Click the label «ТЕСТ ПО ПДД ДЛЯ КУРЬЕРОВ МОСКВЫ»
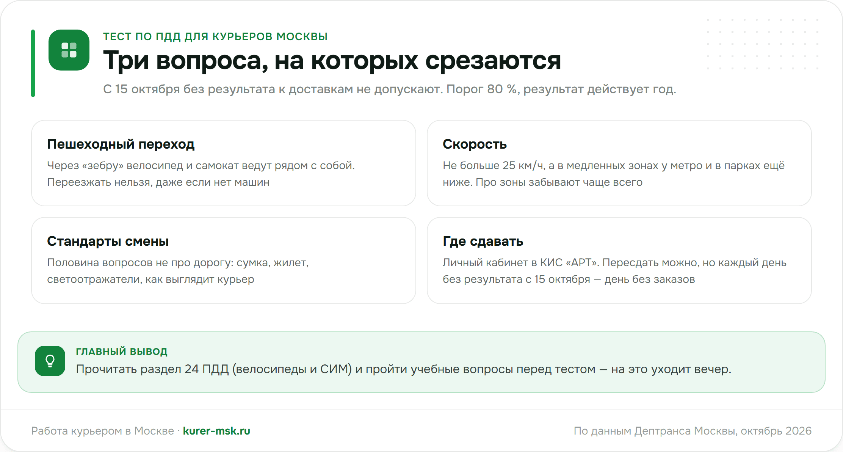Screen dimensions: 843x452 [x=215, y=36]
